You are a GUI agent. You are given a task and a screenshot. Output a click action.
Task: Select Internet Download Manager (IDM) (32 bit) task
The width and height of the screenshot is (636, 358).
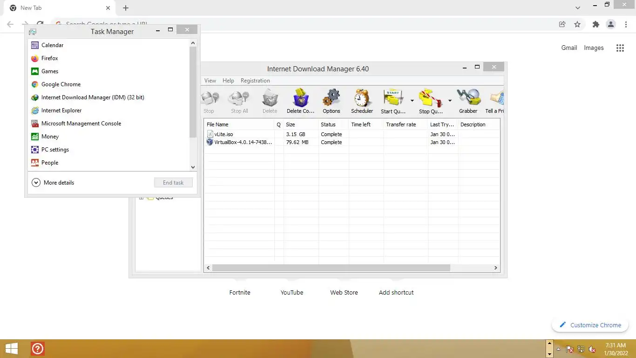(109, 97)
